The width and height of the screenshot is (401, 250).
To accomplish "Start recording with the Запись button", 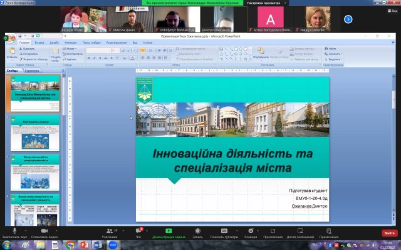I will [197, 231].
